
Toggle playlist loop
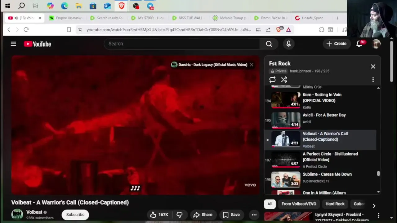point(272,80)
